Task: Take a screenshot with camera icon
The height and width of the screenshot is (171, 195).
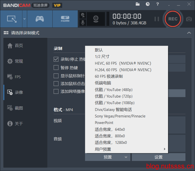Action: coord(189,19)
